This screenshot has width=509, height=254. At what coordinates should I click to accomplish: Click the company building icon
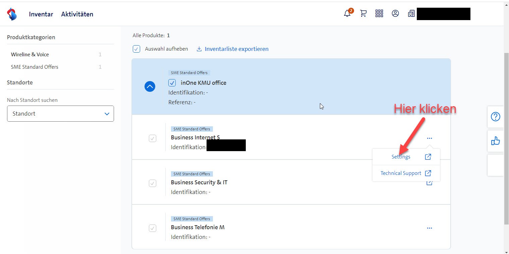pyautogui.click(x=411, y=13)
